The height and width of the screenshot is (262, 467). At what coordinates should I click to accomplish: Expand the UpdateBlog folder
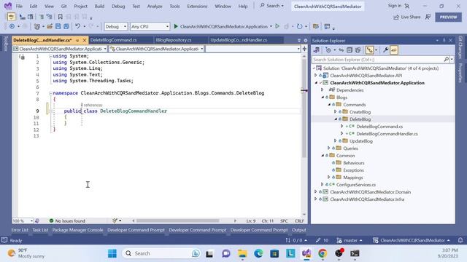coord(336,141)
